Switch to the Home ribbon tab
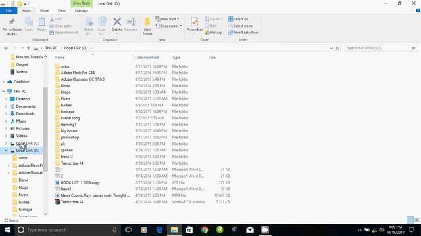The height and width of the screenshot is (236, 421). point(26,10)
